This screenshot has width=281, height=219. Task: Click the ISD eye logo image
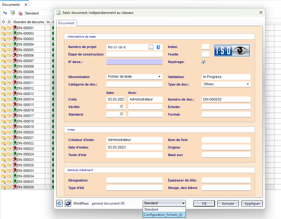click(232, 51)
